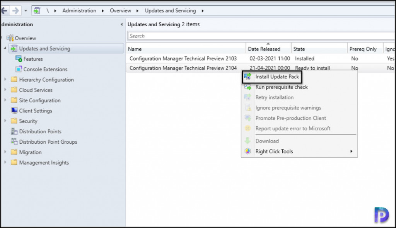Image resolution: width=396 pixels, height=228 pixels.
Task: Click the Ignore prerequisite warnings icon
Action: [248, 107]
